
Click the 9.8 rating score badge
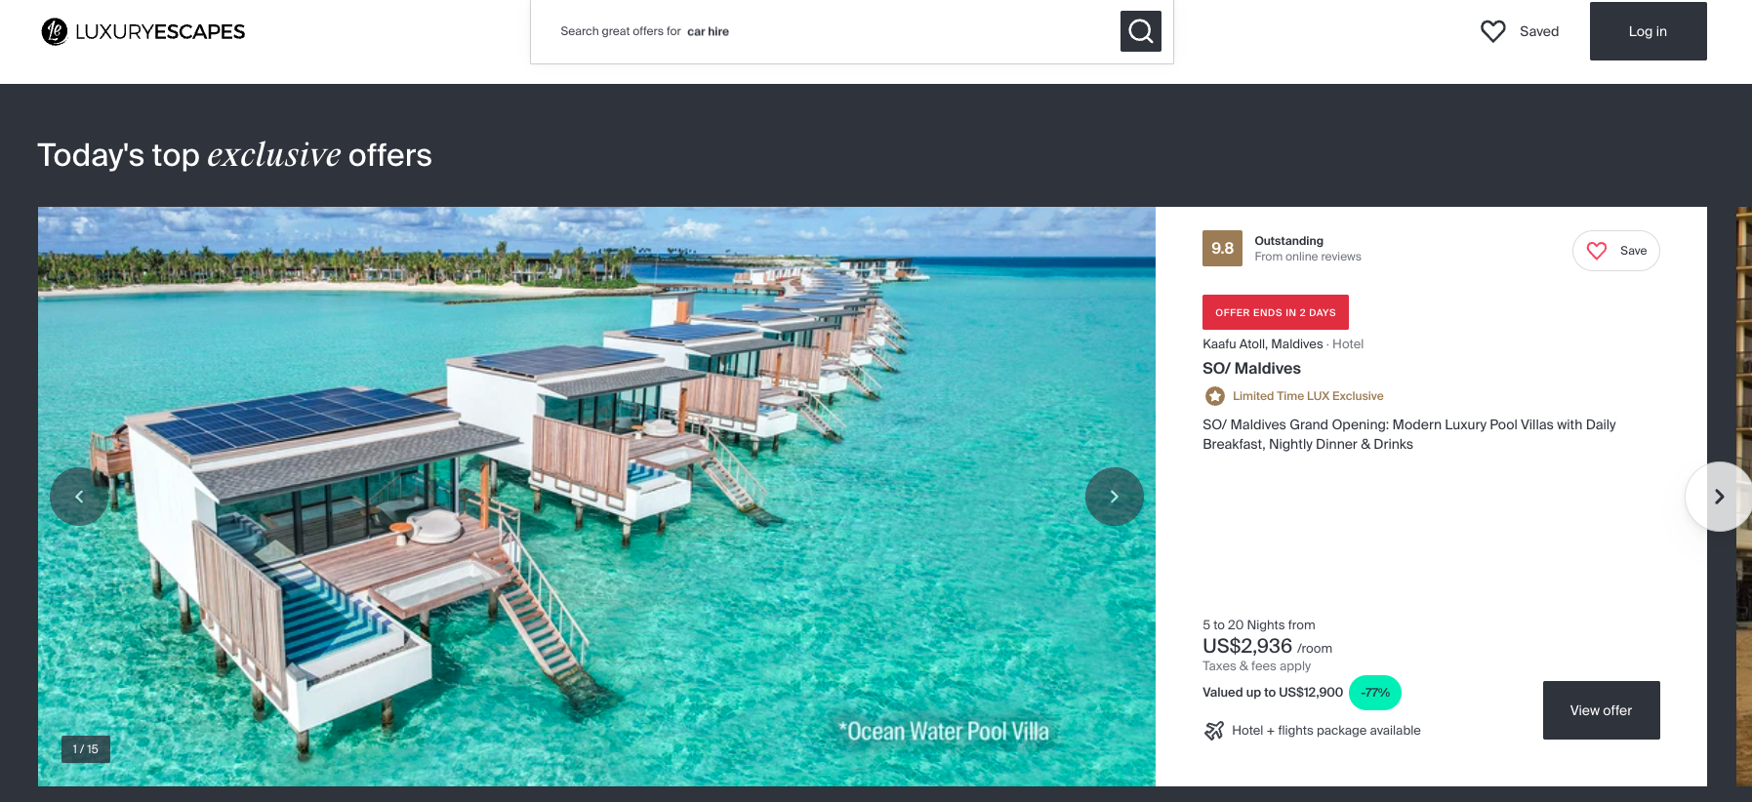pyautogui.click(x=1222, y=248)
